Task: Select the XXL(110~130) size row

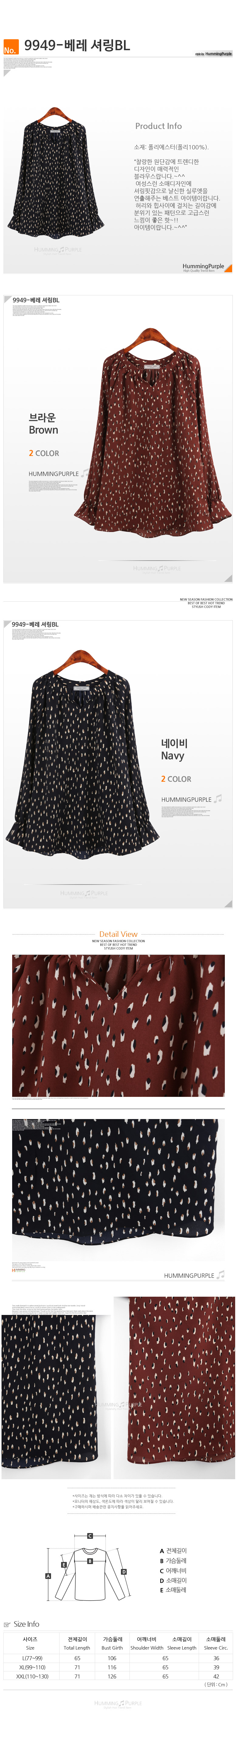Action: pyautogui.click(x=118, y=1677)
